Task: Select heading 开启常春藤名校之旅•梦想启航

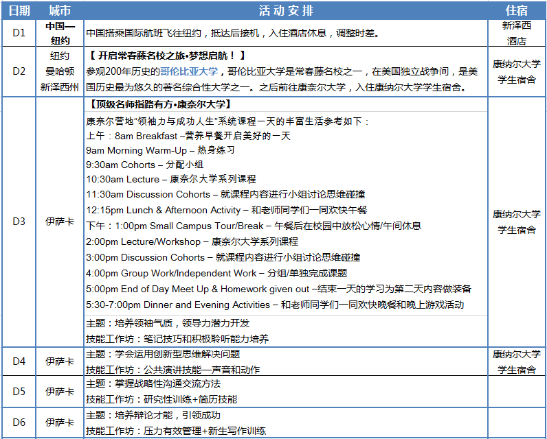Action: [x=167, y=56]
